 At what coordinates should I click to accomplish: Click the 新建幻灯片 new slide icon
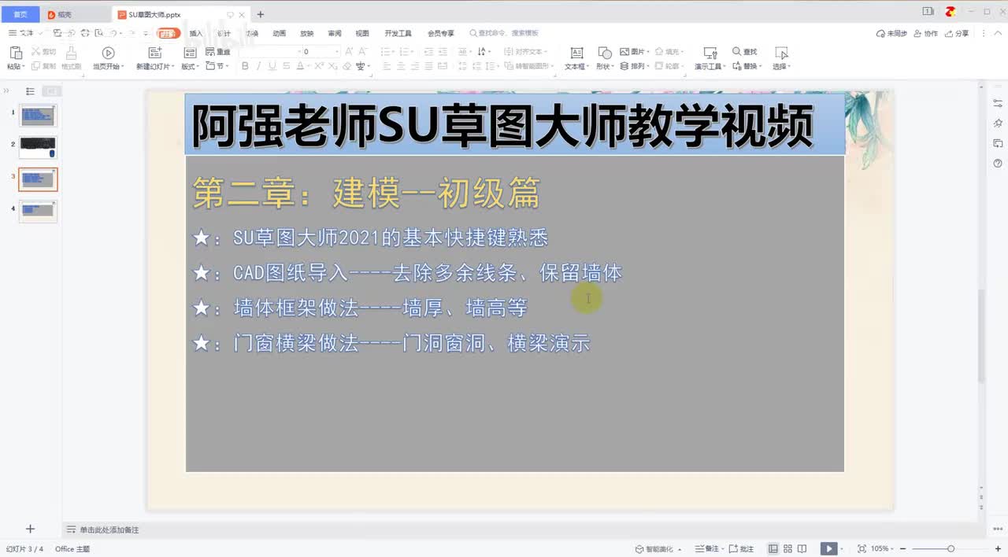pyautogui.click(x=155, y=53)
